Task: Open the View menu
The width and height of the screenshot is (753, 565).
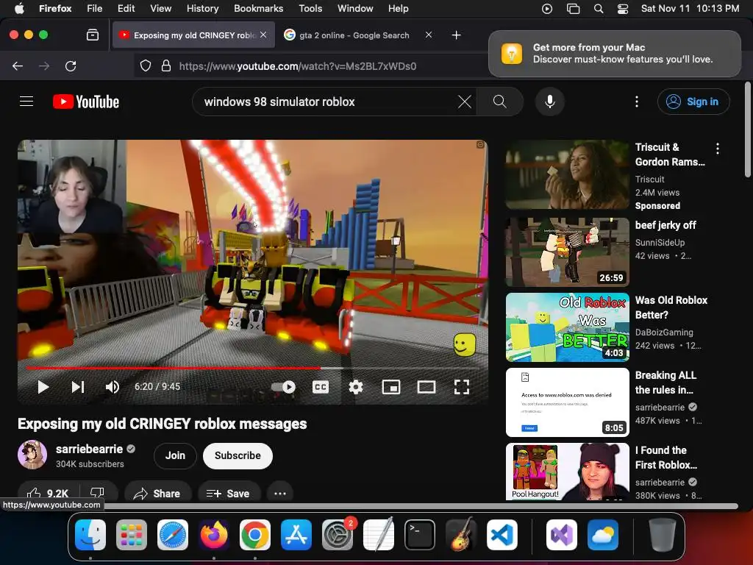Action: click(160, 8)
